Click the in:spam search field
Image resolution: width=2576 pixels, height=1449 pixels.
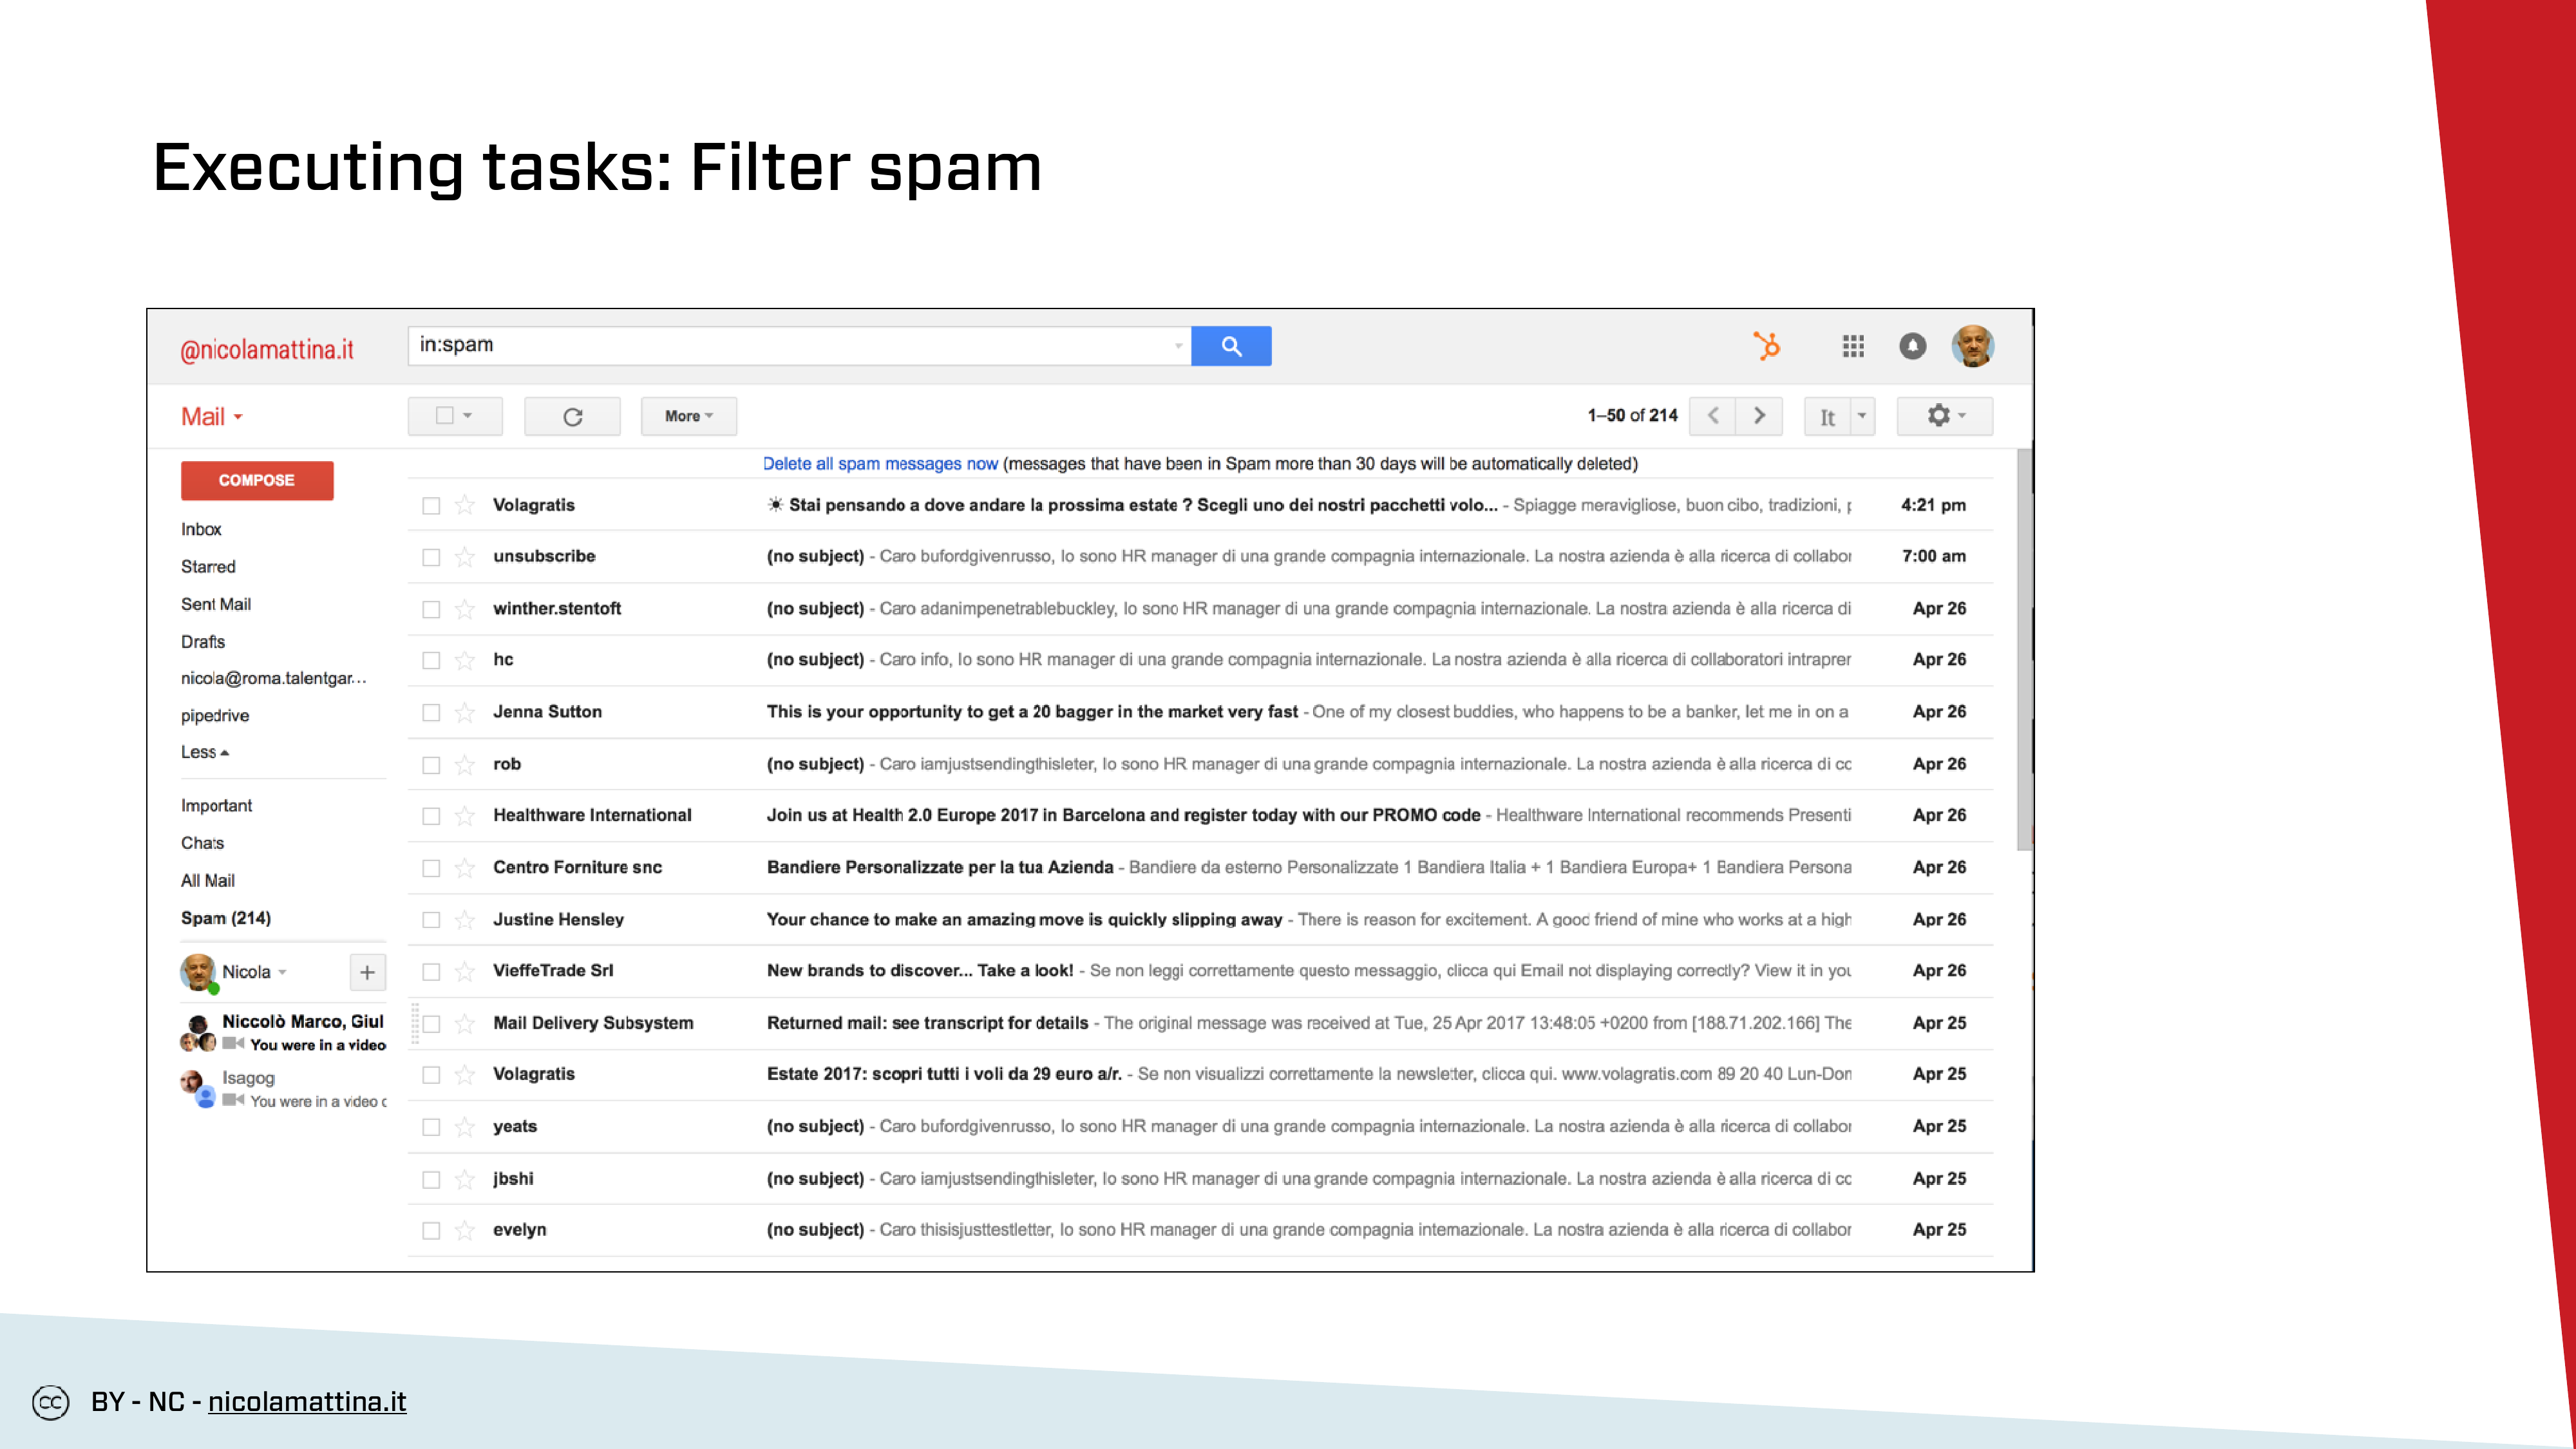point(790,345)
